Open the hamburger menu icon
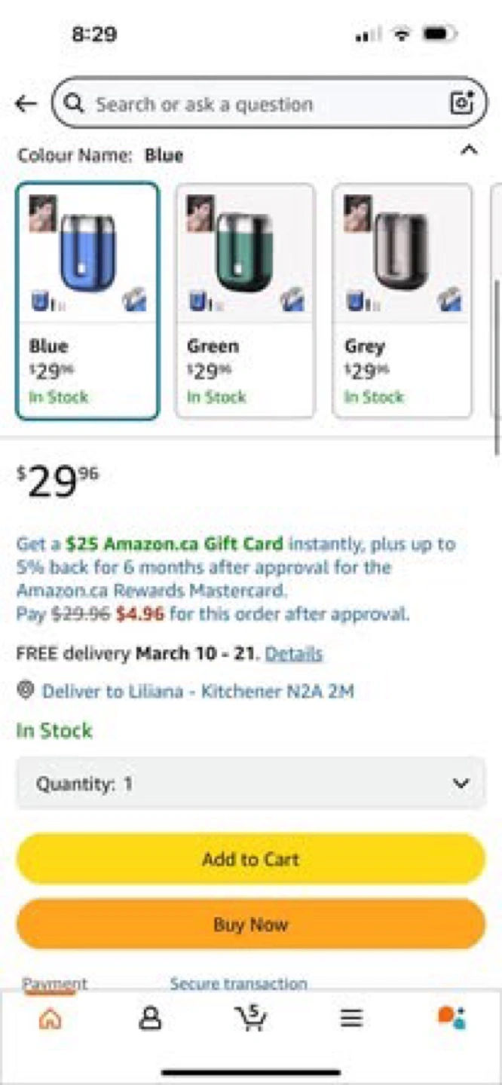The height and width of the screenshot is (1085, 502). click(x=350, y=1019)
